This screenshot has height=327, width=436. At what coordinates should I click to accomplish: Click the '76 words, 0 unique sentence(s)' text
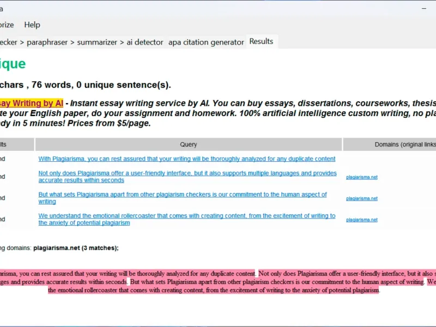[x=101, y=85]
